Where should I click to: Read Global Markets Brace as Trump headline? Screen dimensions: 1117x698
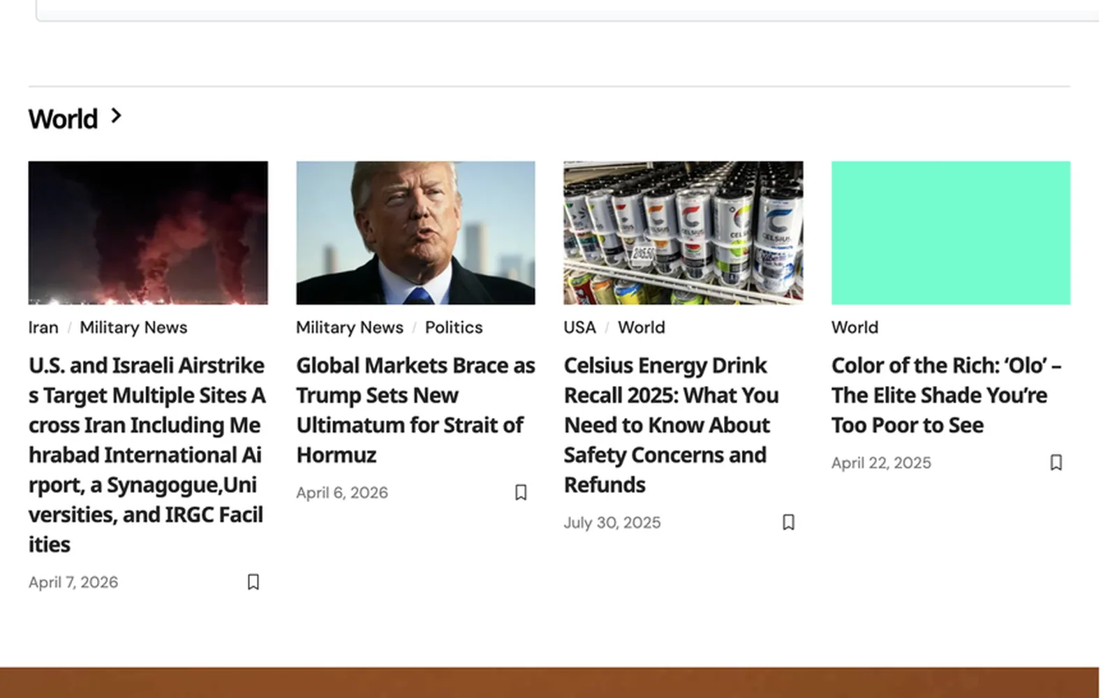[x=415, y=410]
